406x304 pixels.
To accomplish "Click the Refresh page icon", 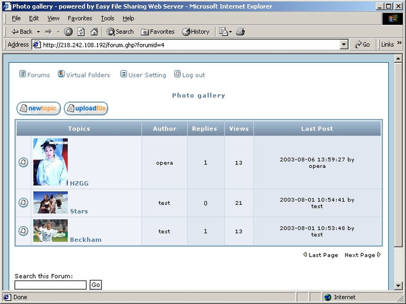I will point(81,32).
